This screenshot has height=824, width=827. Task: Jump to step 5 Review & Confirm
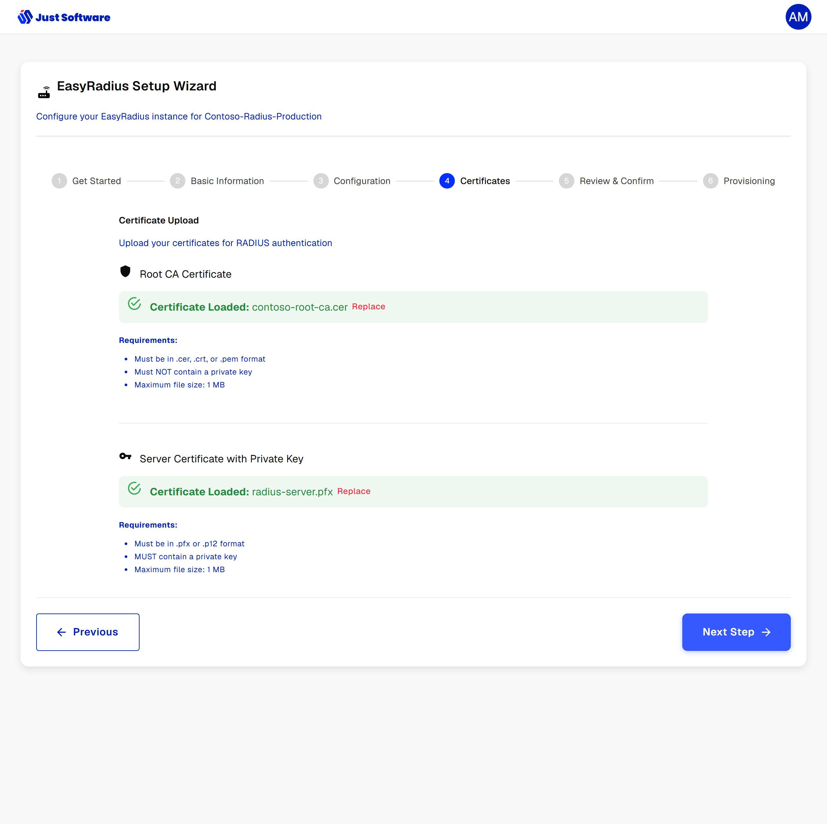coord(606,181)
